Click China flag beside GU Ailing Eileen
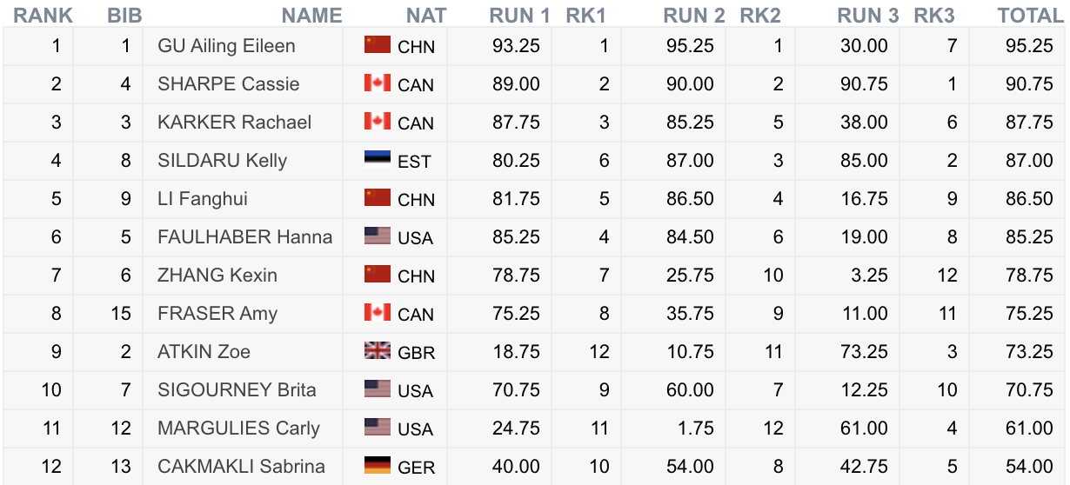The width and height of the screenshot is (1070, 485). pos(377,45)
